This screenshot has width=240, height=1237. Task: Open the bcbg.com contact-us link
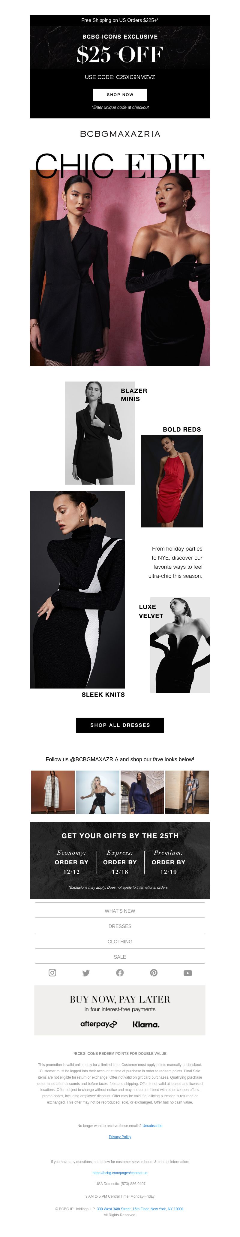[x=120, y=1173]
